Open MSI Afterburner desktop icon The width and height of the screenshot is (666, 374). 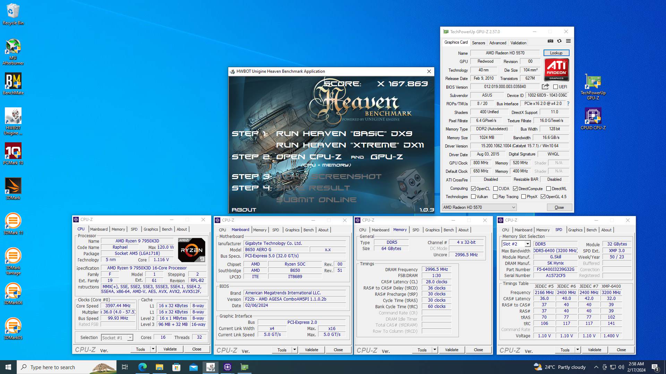[x=13, y=52]
